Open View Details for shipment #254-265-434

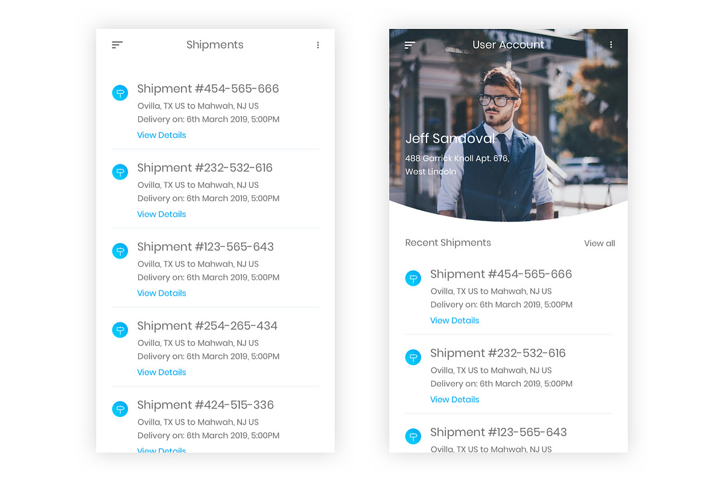click(161, 372)
